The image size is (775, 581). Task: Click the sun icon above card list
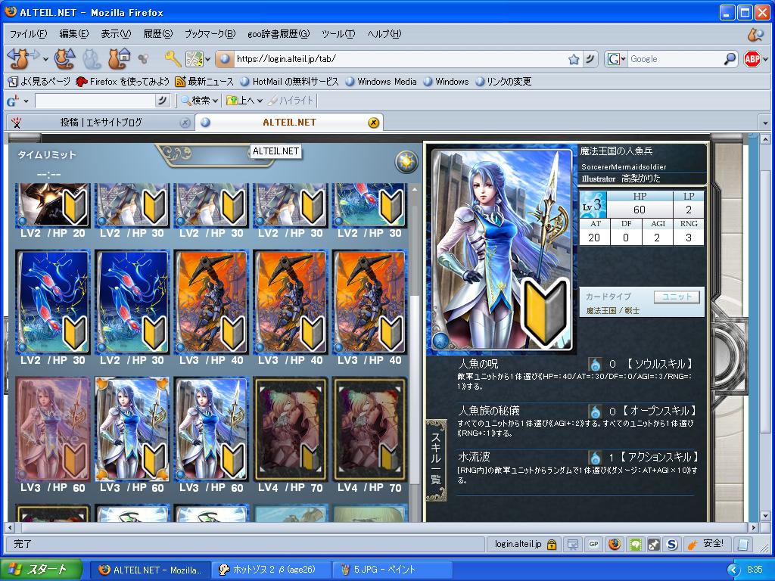[x=406, y=162]
